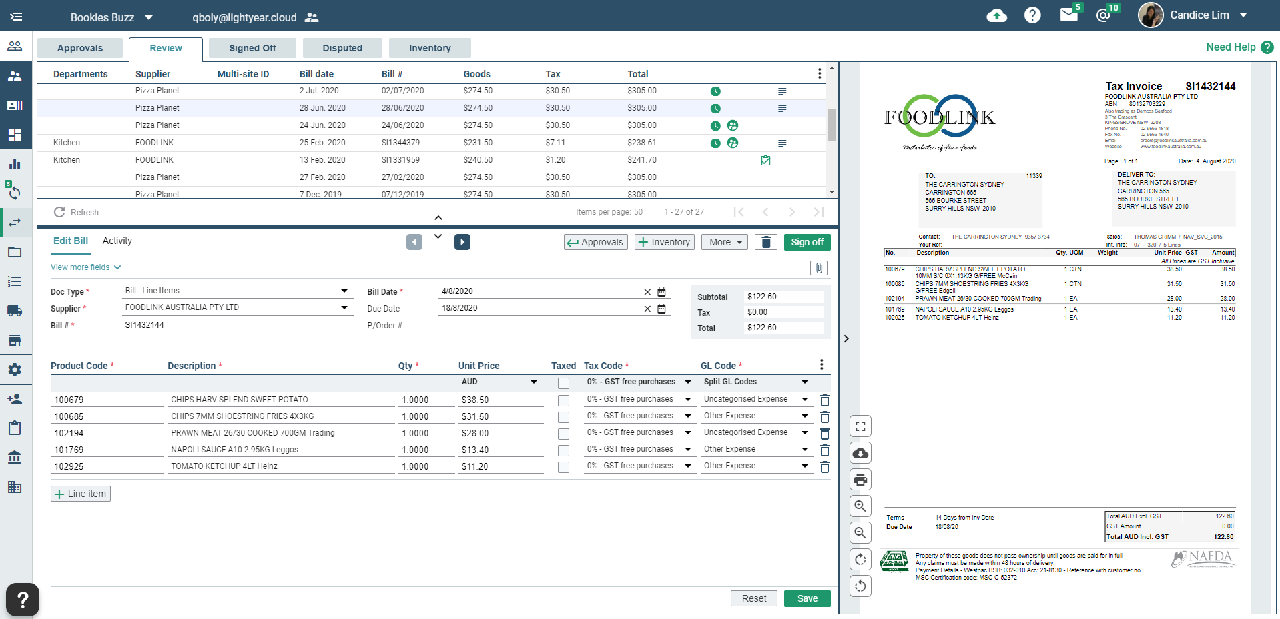The height and width of the screenshot is (619, 1280).
Task: Open the settings gear sidebar icon
Action: point(15,370)
